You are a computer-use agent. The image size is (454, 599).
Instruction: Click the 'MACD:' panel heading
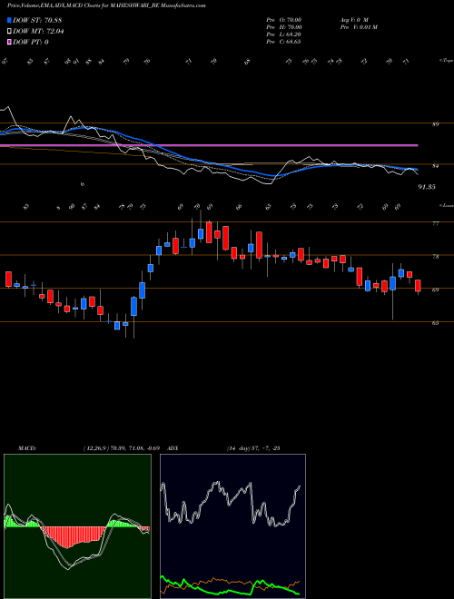coord(27,448)
